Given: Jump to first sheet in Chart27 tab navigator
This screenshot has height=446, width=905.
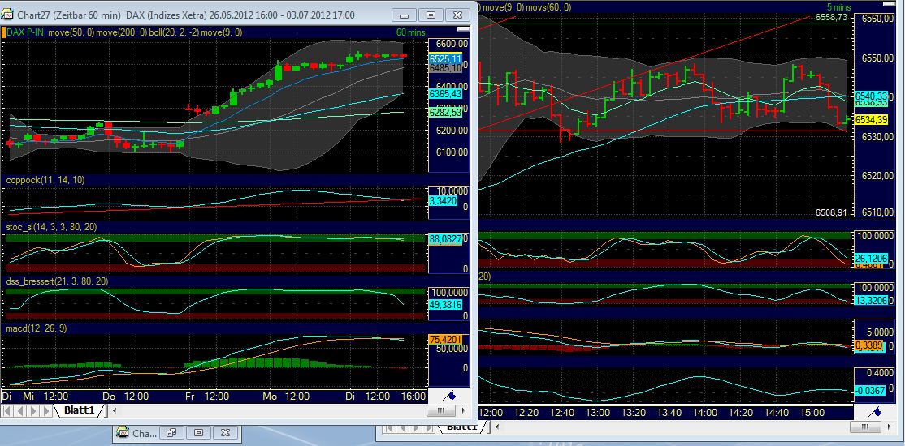Looking at the screenshot, I should pos(7,411).
